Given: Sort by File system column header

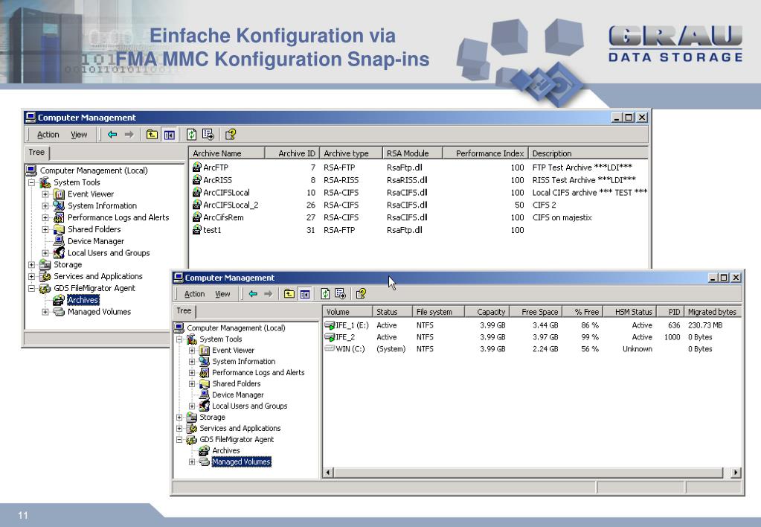Looking at the screenshot, I should coord(438,312).
